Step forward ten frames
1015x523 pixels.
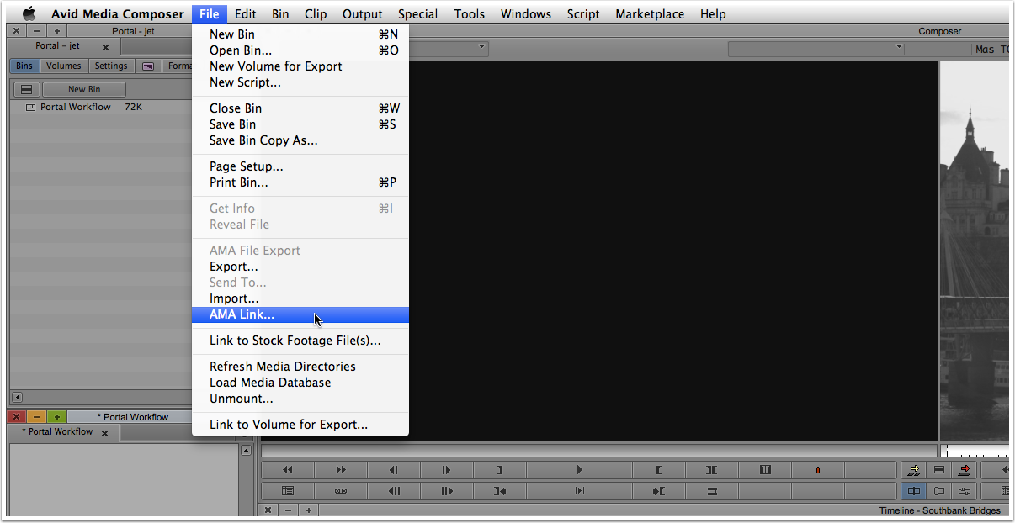[x=447, y=491]
